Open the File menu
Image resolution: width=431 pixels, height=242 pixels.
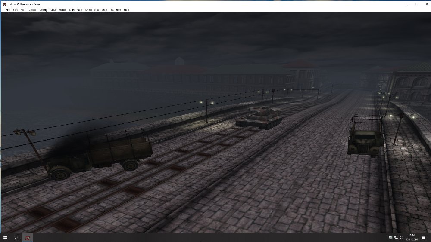point(7,9)
